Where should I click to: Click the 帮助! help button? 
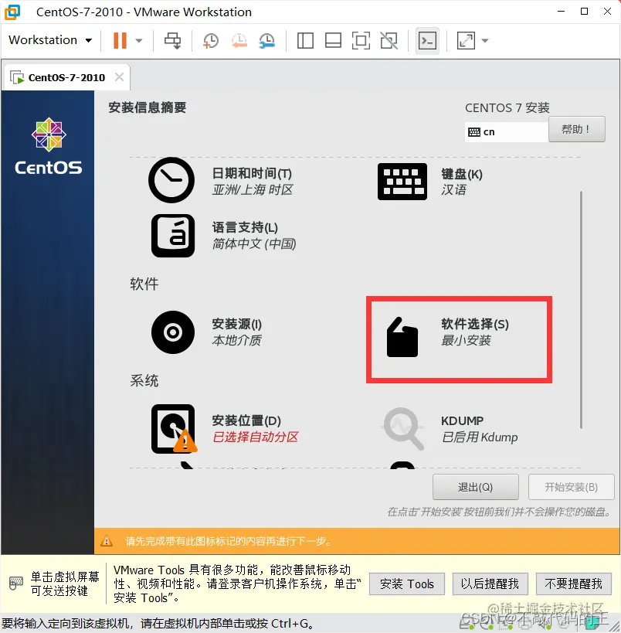(577, 129)
